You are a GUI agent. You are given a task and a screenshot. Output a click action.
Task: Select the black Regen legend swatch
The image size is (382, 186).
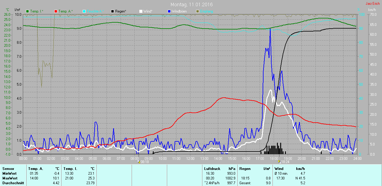pyautogui.click(x=113, y=11)
